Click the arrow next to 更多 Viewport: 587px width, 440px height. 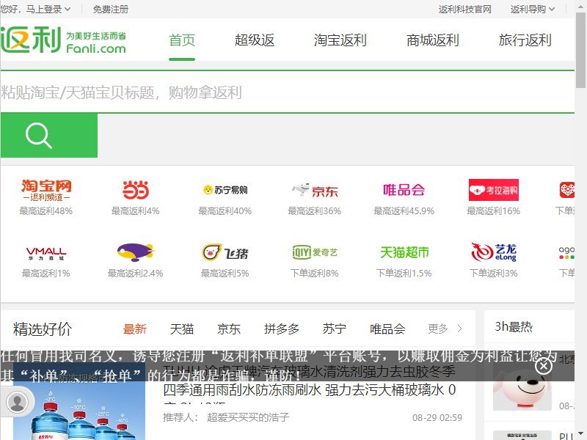click(x=460, y=329)
